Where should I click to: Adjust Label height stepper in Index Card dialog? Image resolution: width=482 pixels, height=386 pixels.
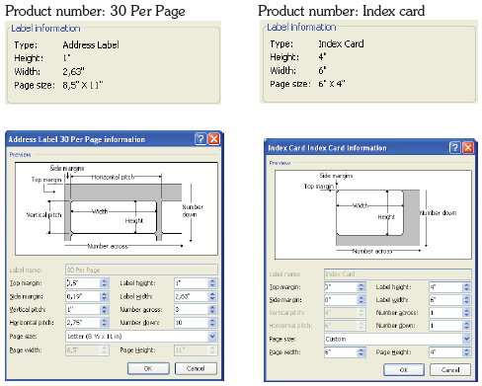click(x=466, y=287)
